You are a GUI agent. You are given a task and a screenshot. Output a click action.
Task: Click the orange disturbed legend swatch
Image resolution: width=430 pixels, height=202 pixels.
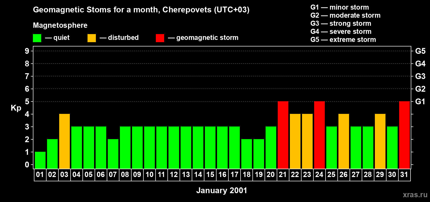(92, 38)
